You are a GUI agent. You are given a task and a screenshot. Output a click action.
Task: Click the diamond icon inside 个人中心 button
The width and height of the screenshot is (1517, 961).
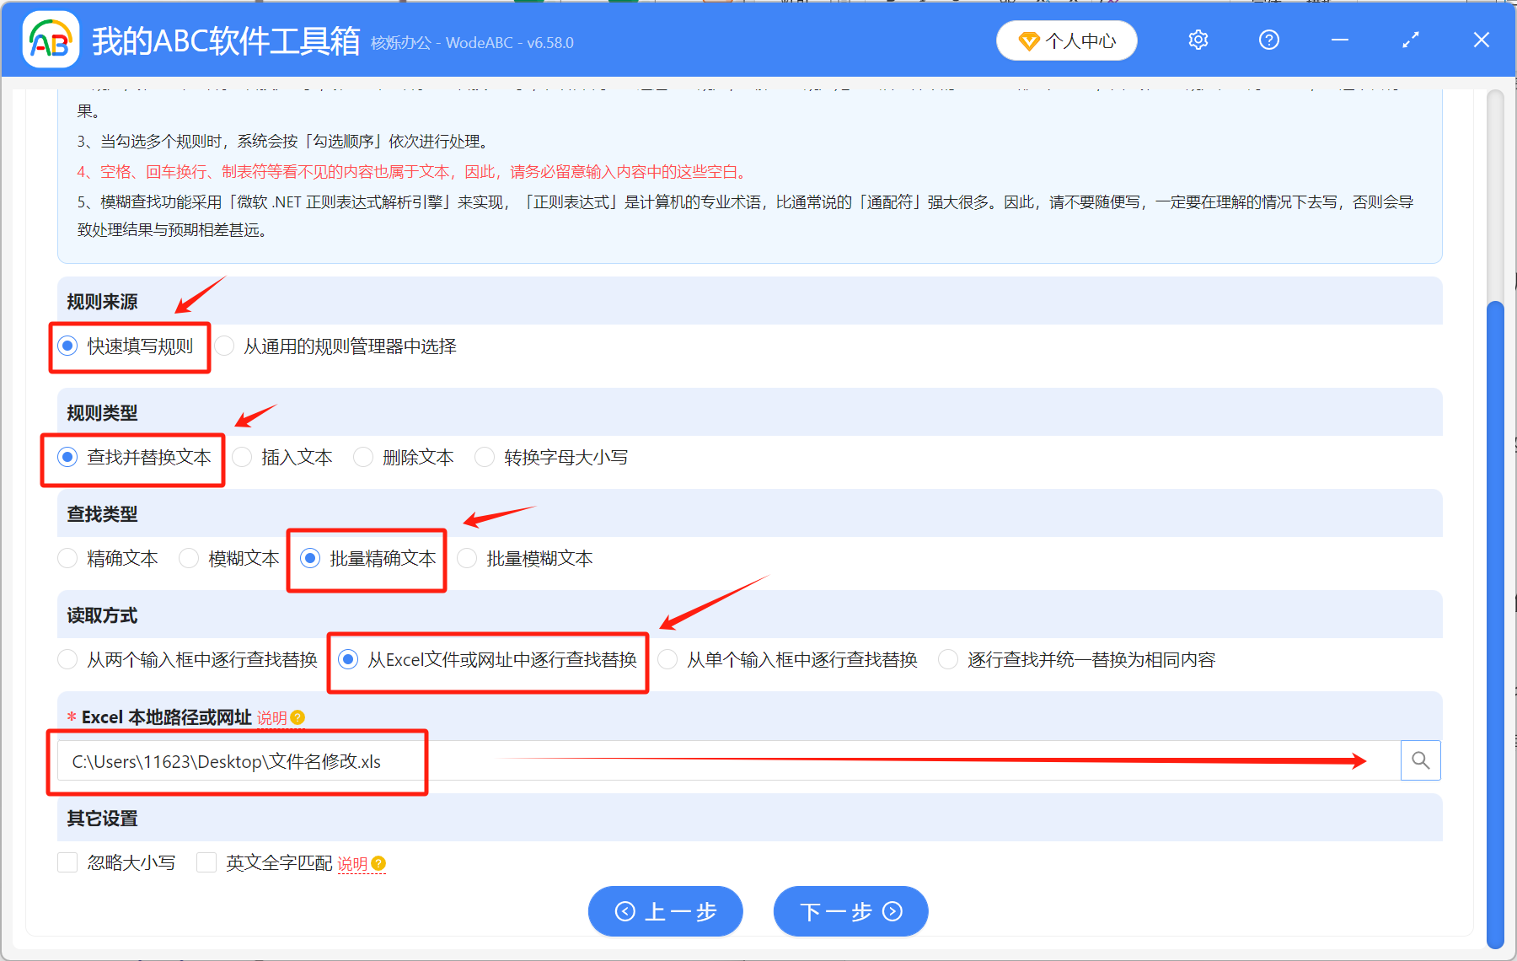[1029, 40]
